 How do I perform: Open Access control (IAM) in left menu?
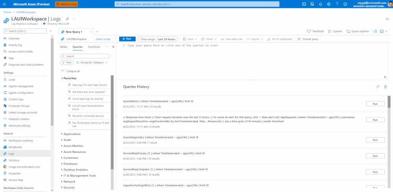click(20, 52)
